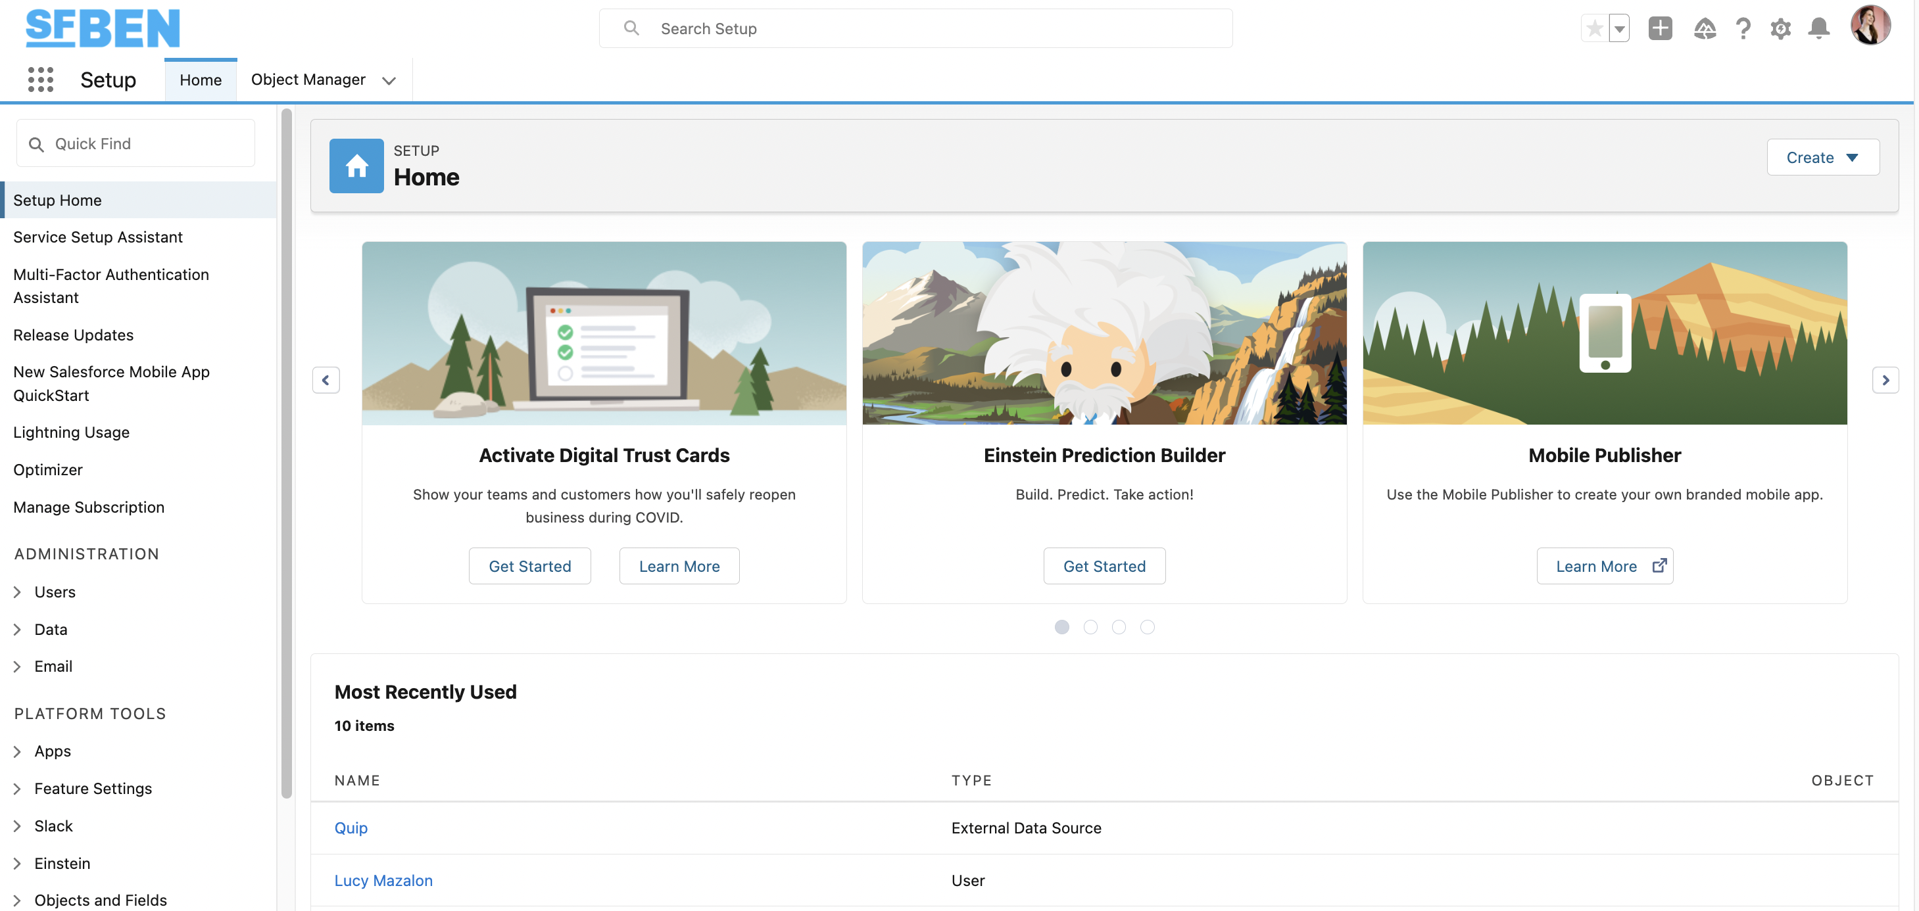Select the second carousel page indicator
1919x911 pixels.
(x=1090, y=626)
